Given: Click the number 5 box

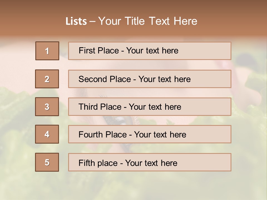Looking at the screenshot, I should (47, 162).
